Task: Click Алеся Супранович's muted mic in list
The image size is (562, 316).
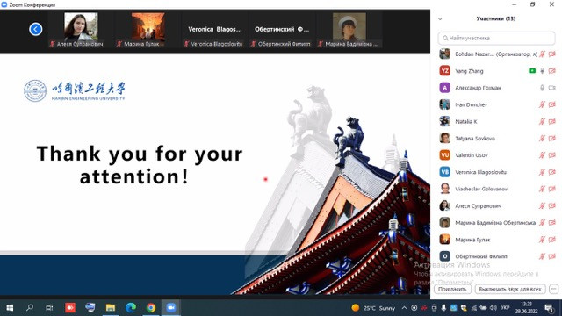Action: 543,206
